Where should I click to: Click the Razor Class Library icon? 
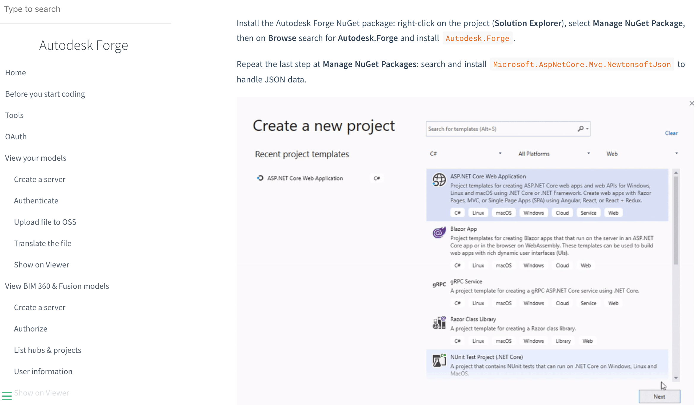tap(439, 323)
